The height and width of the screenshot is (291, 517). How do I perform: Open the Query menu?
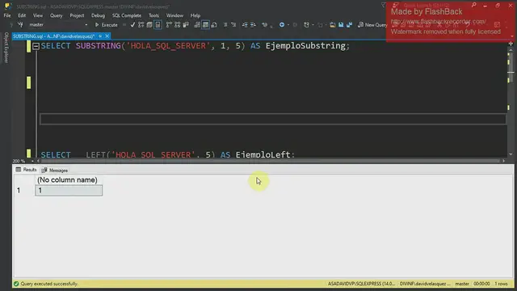pos(56,15)
